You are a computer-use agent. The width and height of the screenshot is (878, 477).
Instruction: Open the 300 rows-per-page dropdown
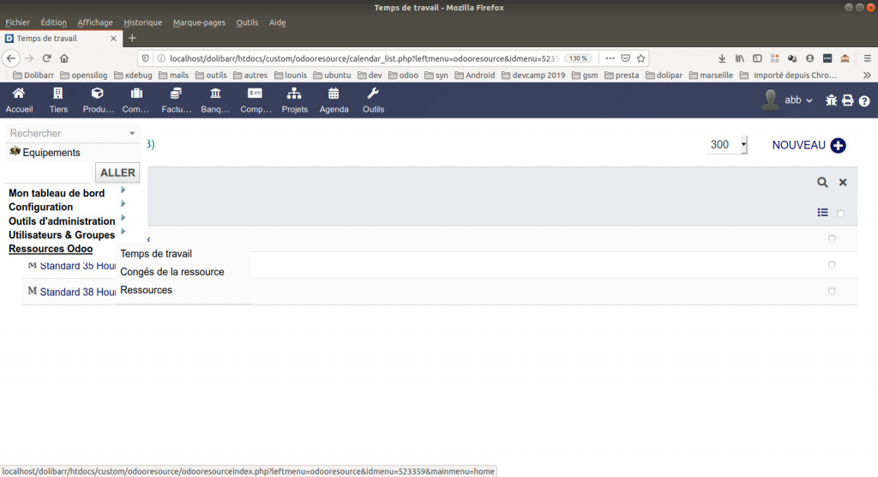726,145
